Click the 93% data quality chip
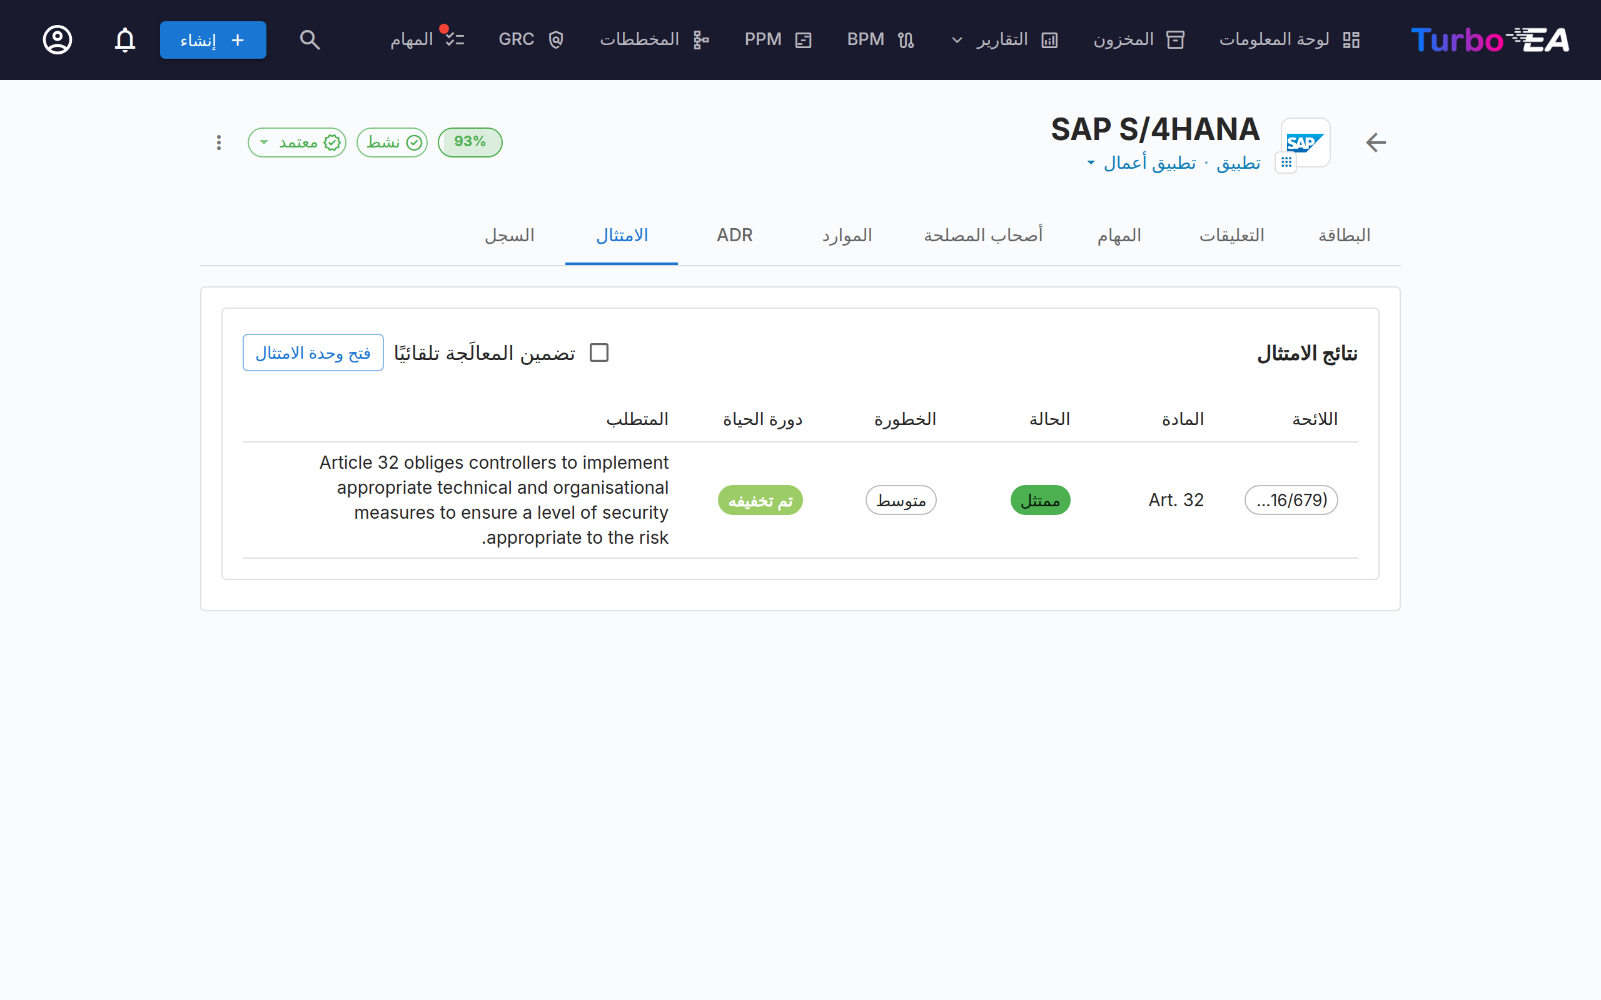Image resolution: width=1601 pixels, height=1000 pixels. 470,142
